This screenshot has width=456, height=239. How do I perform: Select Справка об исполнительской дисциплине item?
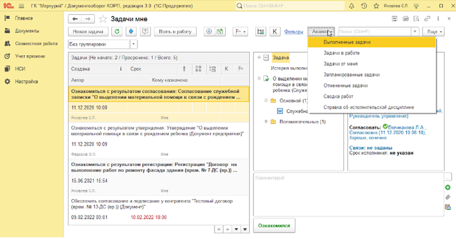tap(372, 107)
